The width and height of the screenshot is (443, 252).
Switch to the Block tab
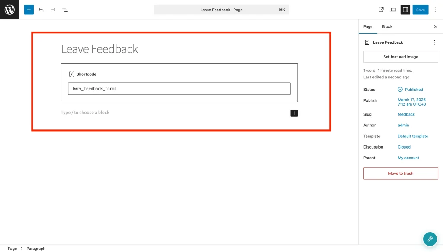387,26
